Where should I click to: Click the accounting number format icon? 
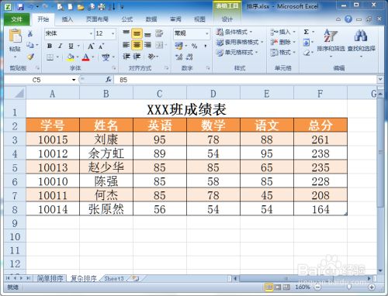click(x=178, y=46)
